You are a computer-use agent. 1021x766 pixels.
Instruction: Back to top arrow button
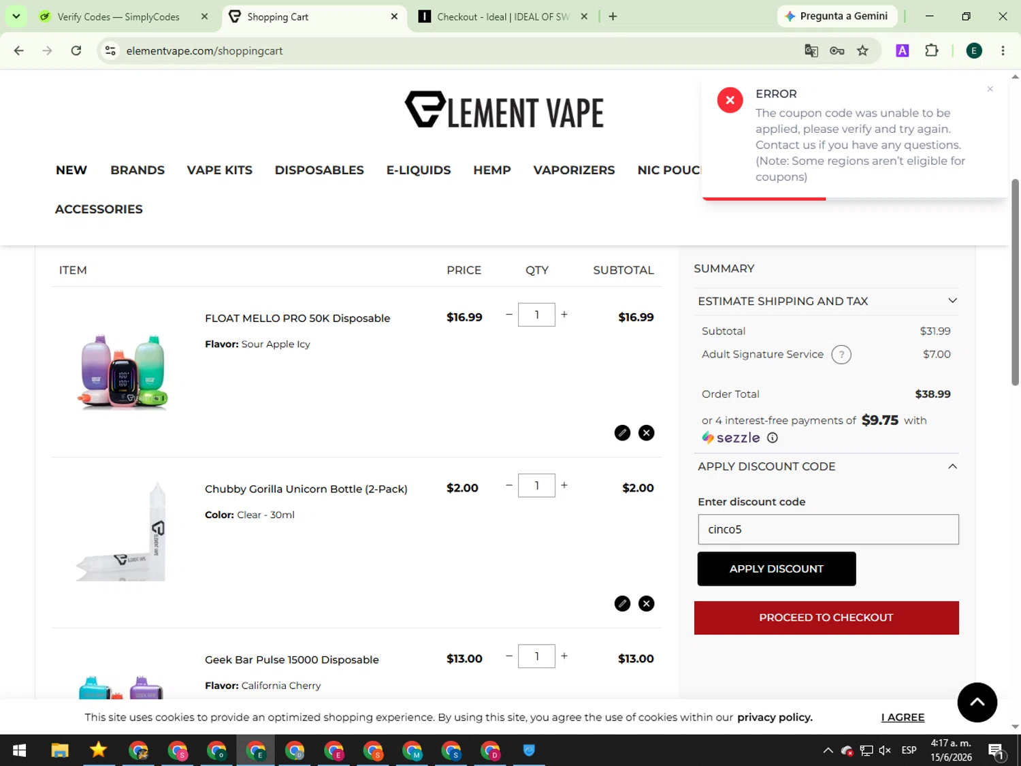[977, 702]
